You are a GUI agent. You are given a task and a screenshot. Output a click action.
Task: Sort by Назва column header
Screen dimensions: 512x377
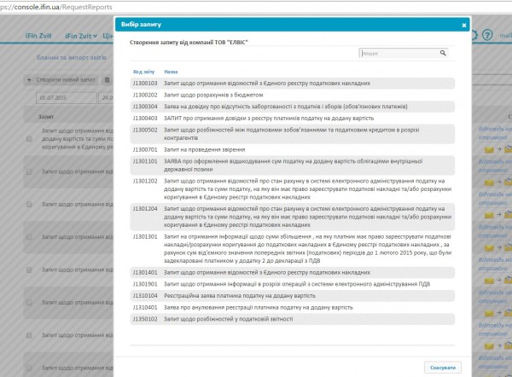point(171,72)
